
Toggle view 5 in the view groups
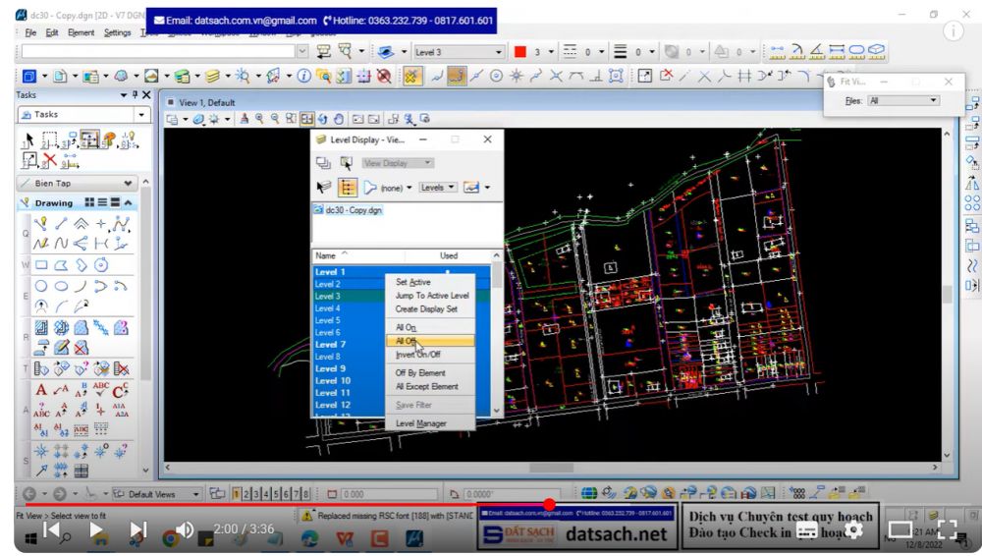(x=276, y=494)
